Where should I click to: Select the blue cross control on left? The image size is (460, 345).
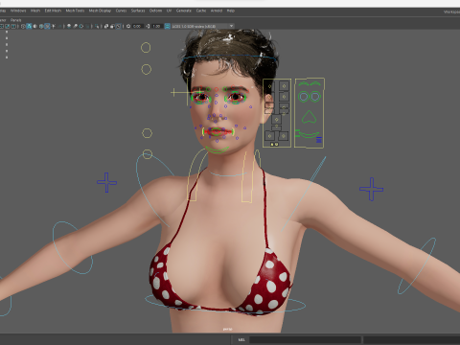[106, 182]
